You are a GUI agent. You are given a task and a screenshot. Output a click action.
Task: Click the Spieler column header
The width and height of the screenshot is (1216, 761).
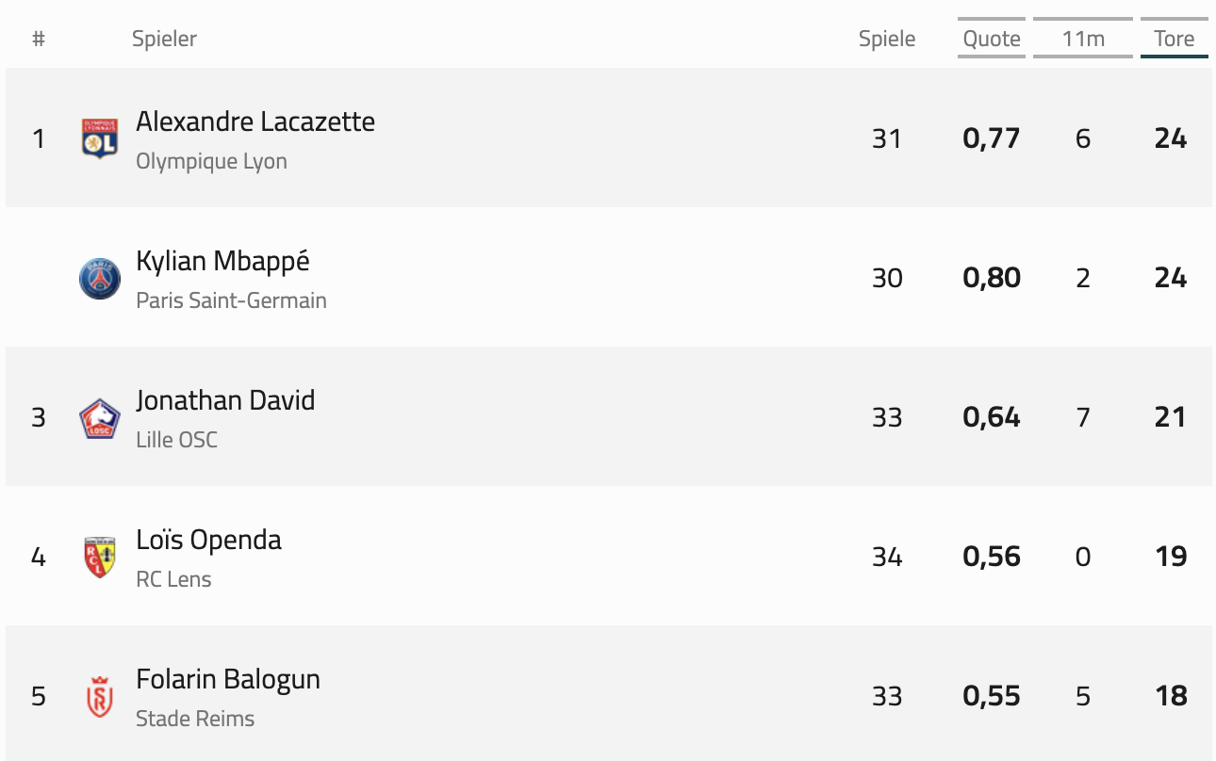point(164,39)
